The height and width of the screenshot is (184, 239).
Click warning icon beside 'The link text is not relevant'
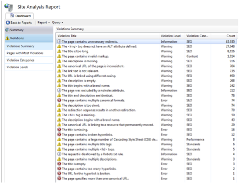point(59,71)
